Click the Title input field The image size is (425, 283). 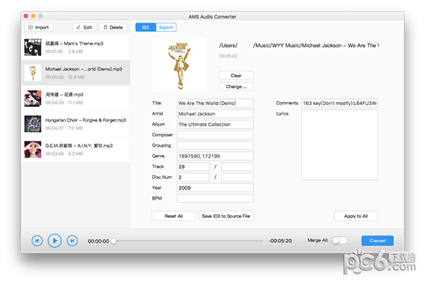[215, 103]
